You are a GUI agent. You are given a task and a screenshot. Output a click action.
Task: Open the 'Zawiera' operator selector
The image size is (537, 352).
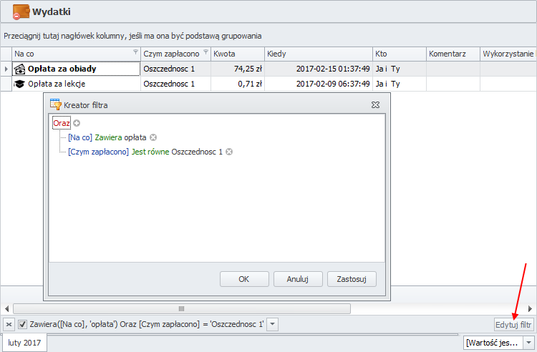108,137
